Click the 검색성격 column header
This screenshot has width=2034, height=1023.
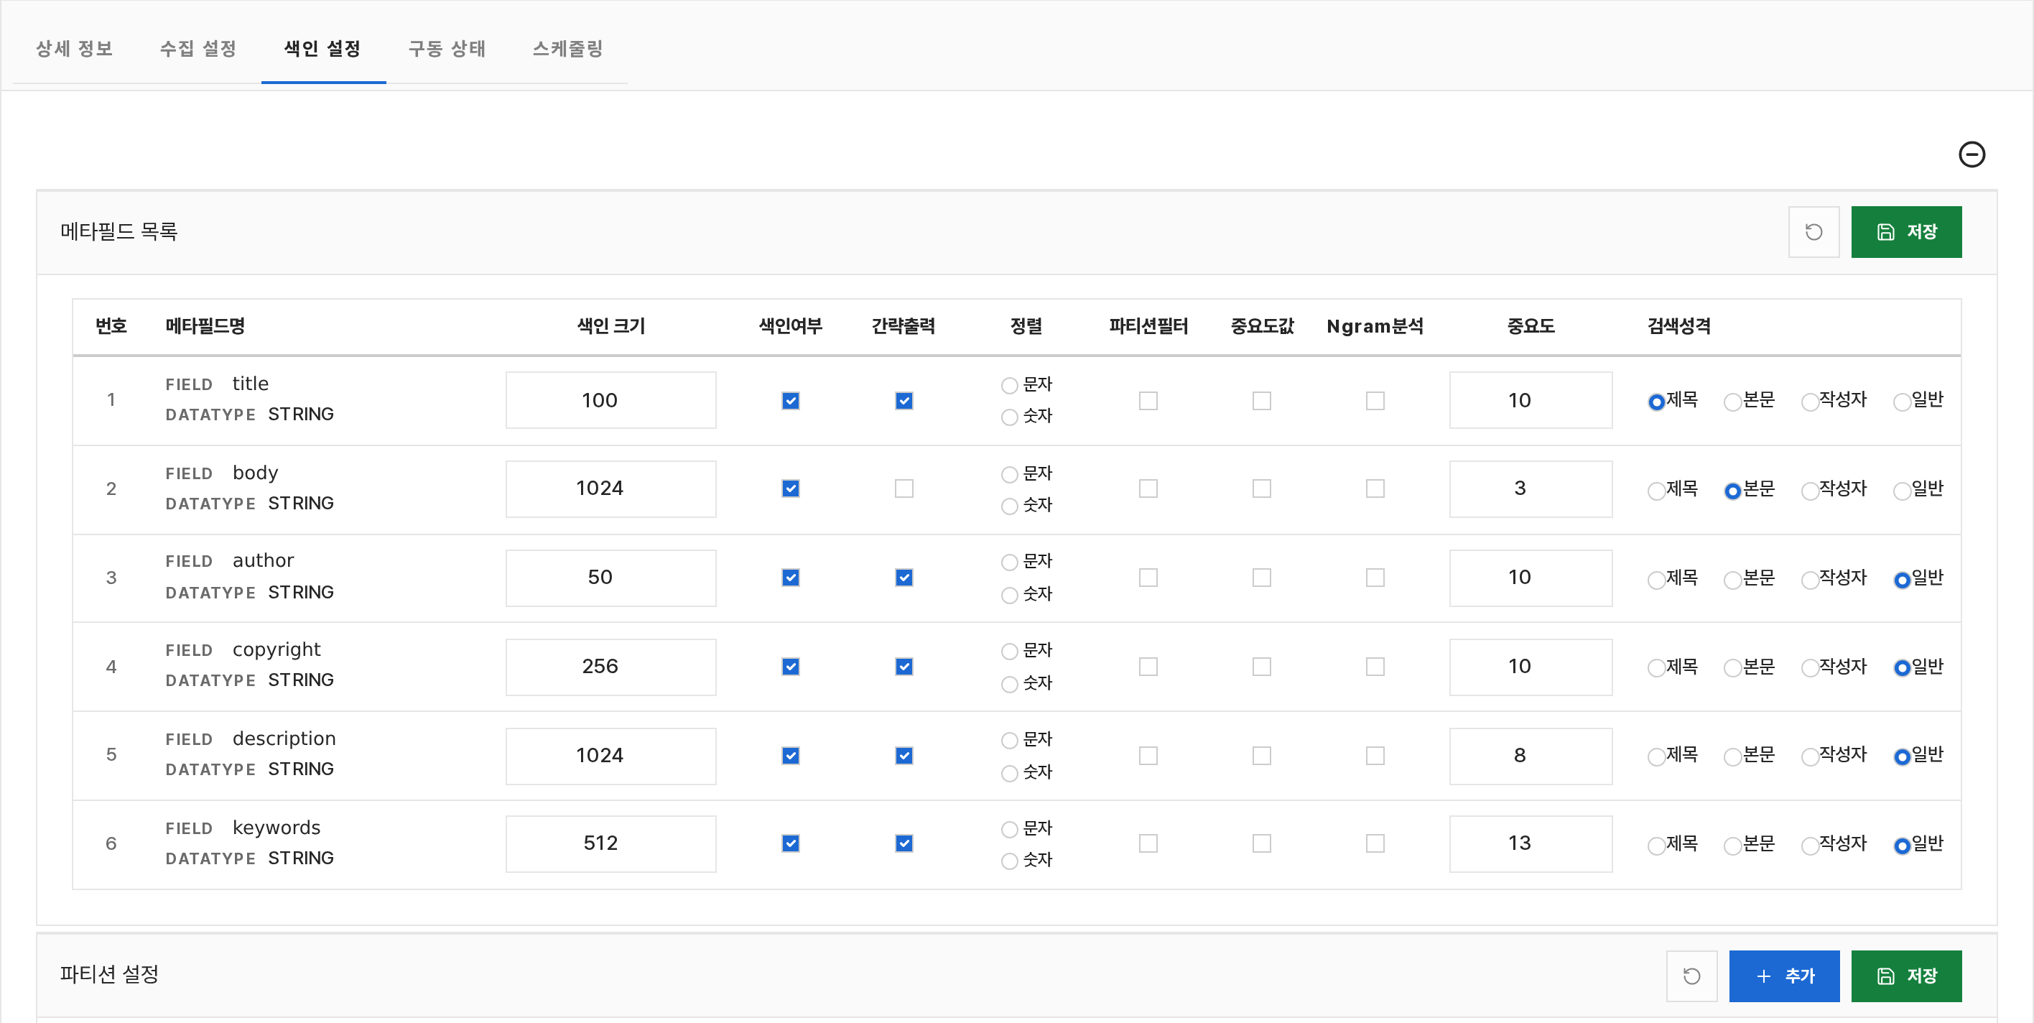point(1678,326)
